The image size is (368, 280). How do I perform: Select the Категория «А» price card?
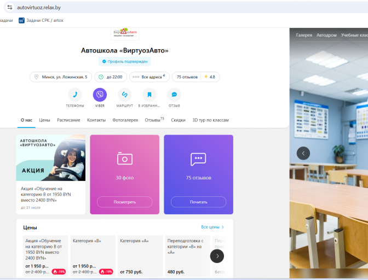coord(140,256)
